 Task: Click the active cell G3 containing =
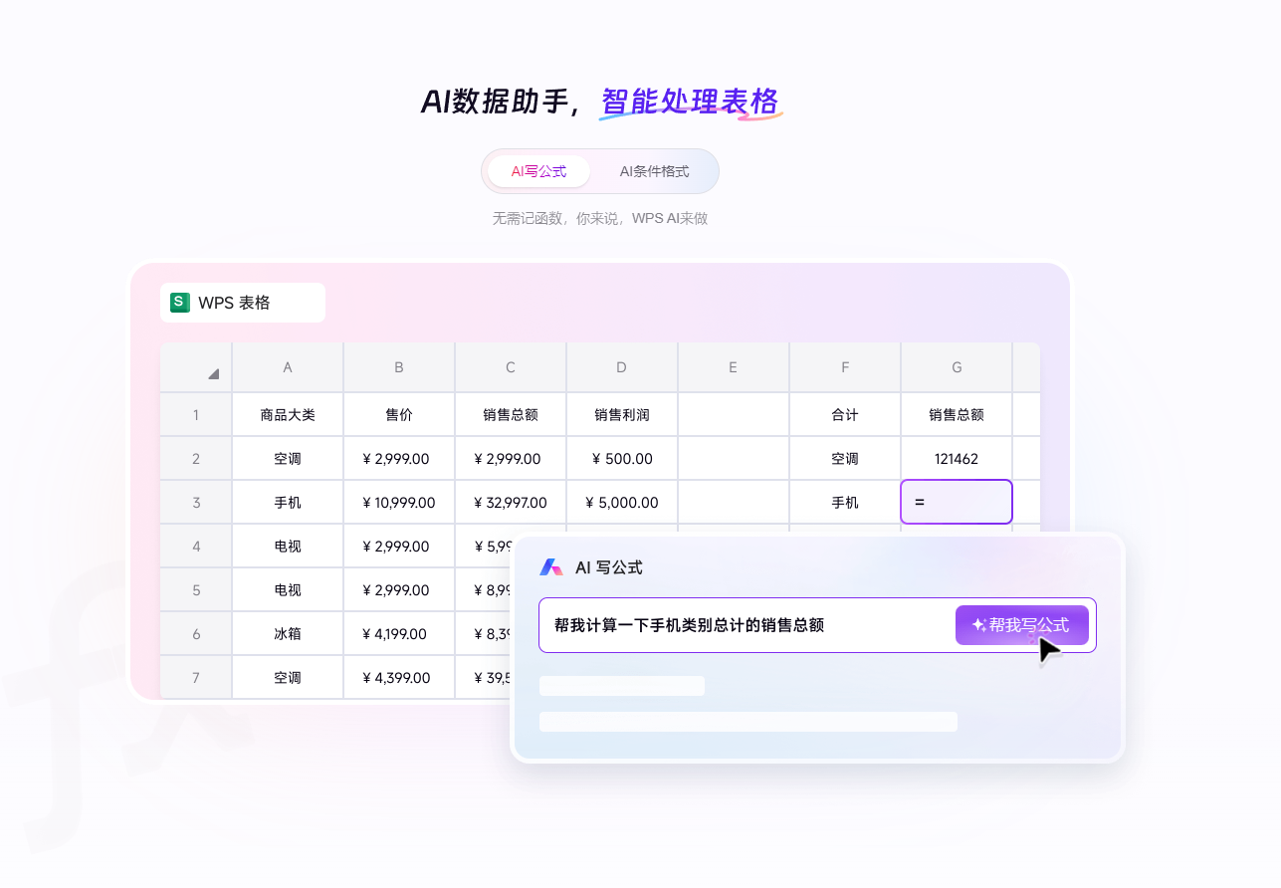tap(957, 502)
